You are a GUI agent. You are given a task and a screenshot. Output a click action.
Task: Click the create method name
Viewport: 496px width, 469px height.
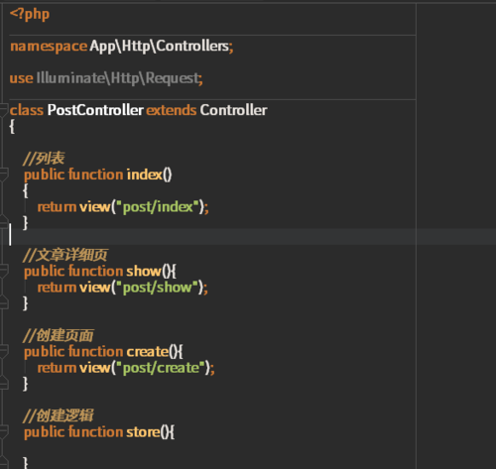pos(148,351)
